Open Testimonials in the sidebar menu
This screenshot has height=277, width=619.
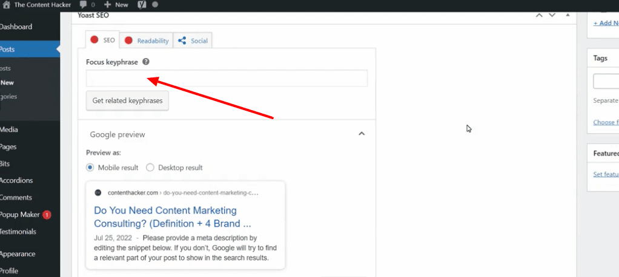pyautogui.click(x=18, y=232)
